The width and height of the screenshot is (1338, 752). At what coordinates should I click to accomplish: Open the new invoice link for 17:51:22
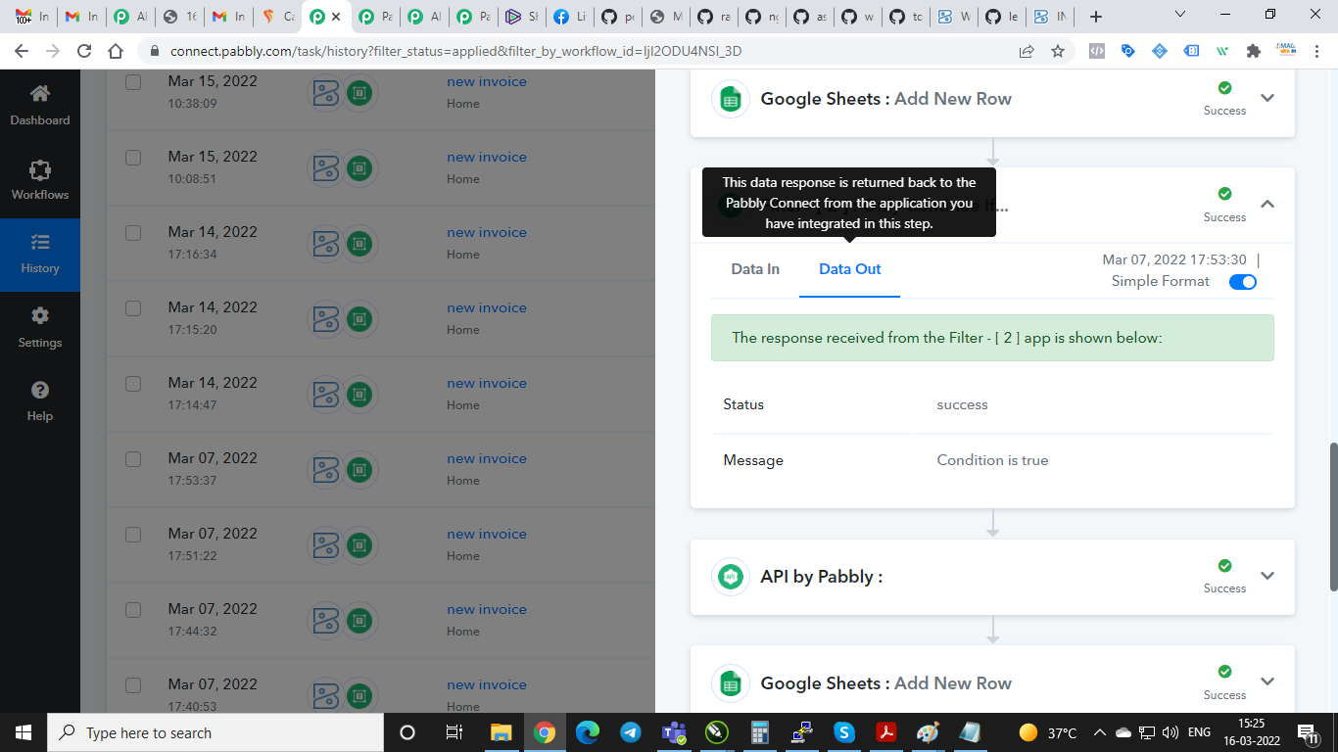pyautogui.click(x=487, y=535)
